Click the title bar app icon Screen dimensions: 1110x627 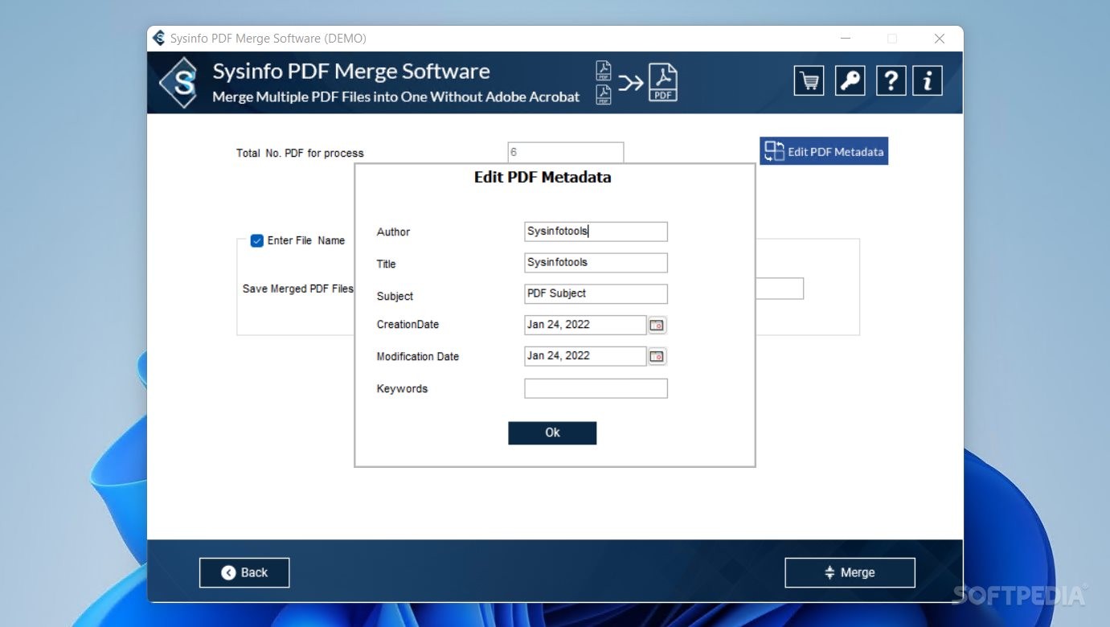[159, 39]
